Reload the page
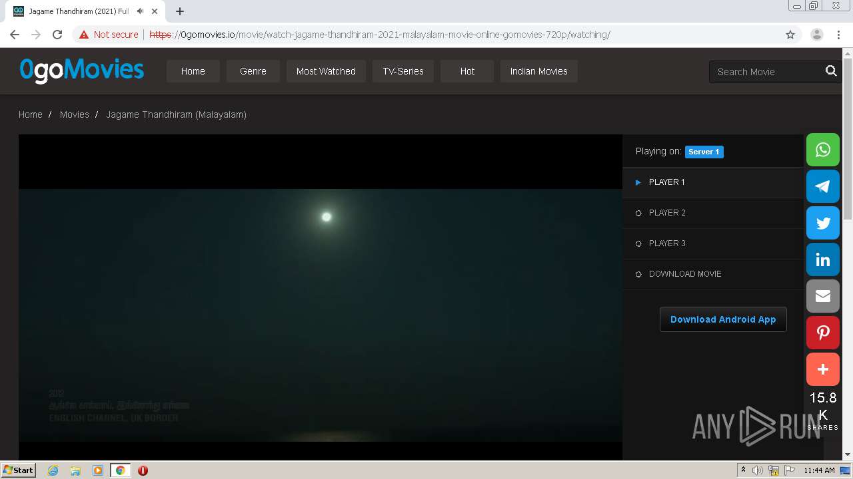This screenshot has height=479, width=853. point(57,35)
